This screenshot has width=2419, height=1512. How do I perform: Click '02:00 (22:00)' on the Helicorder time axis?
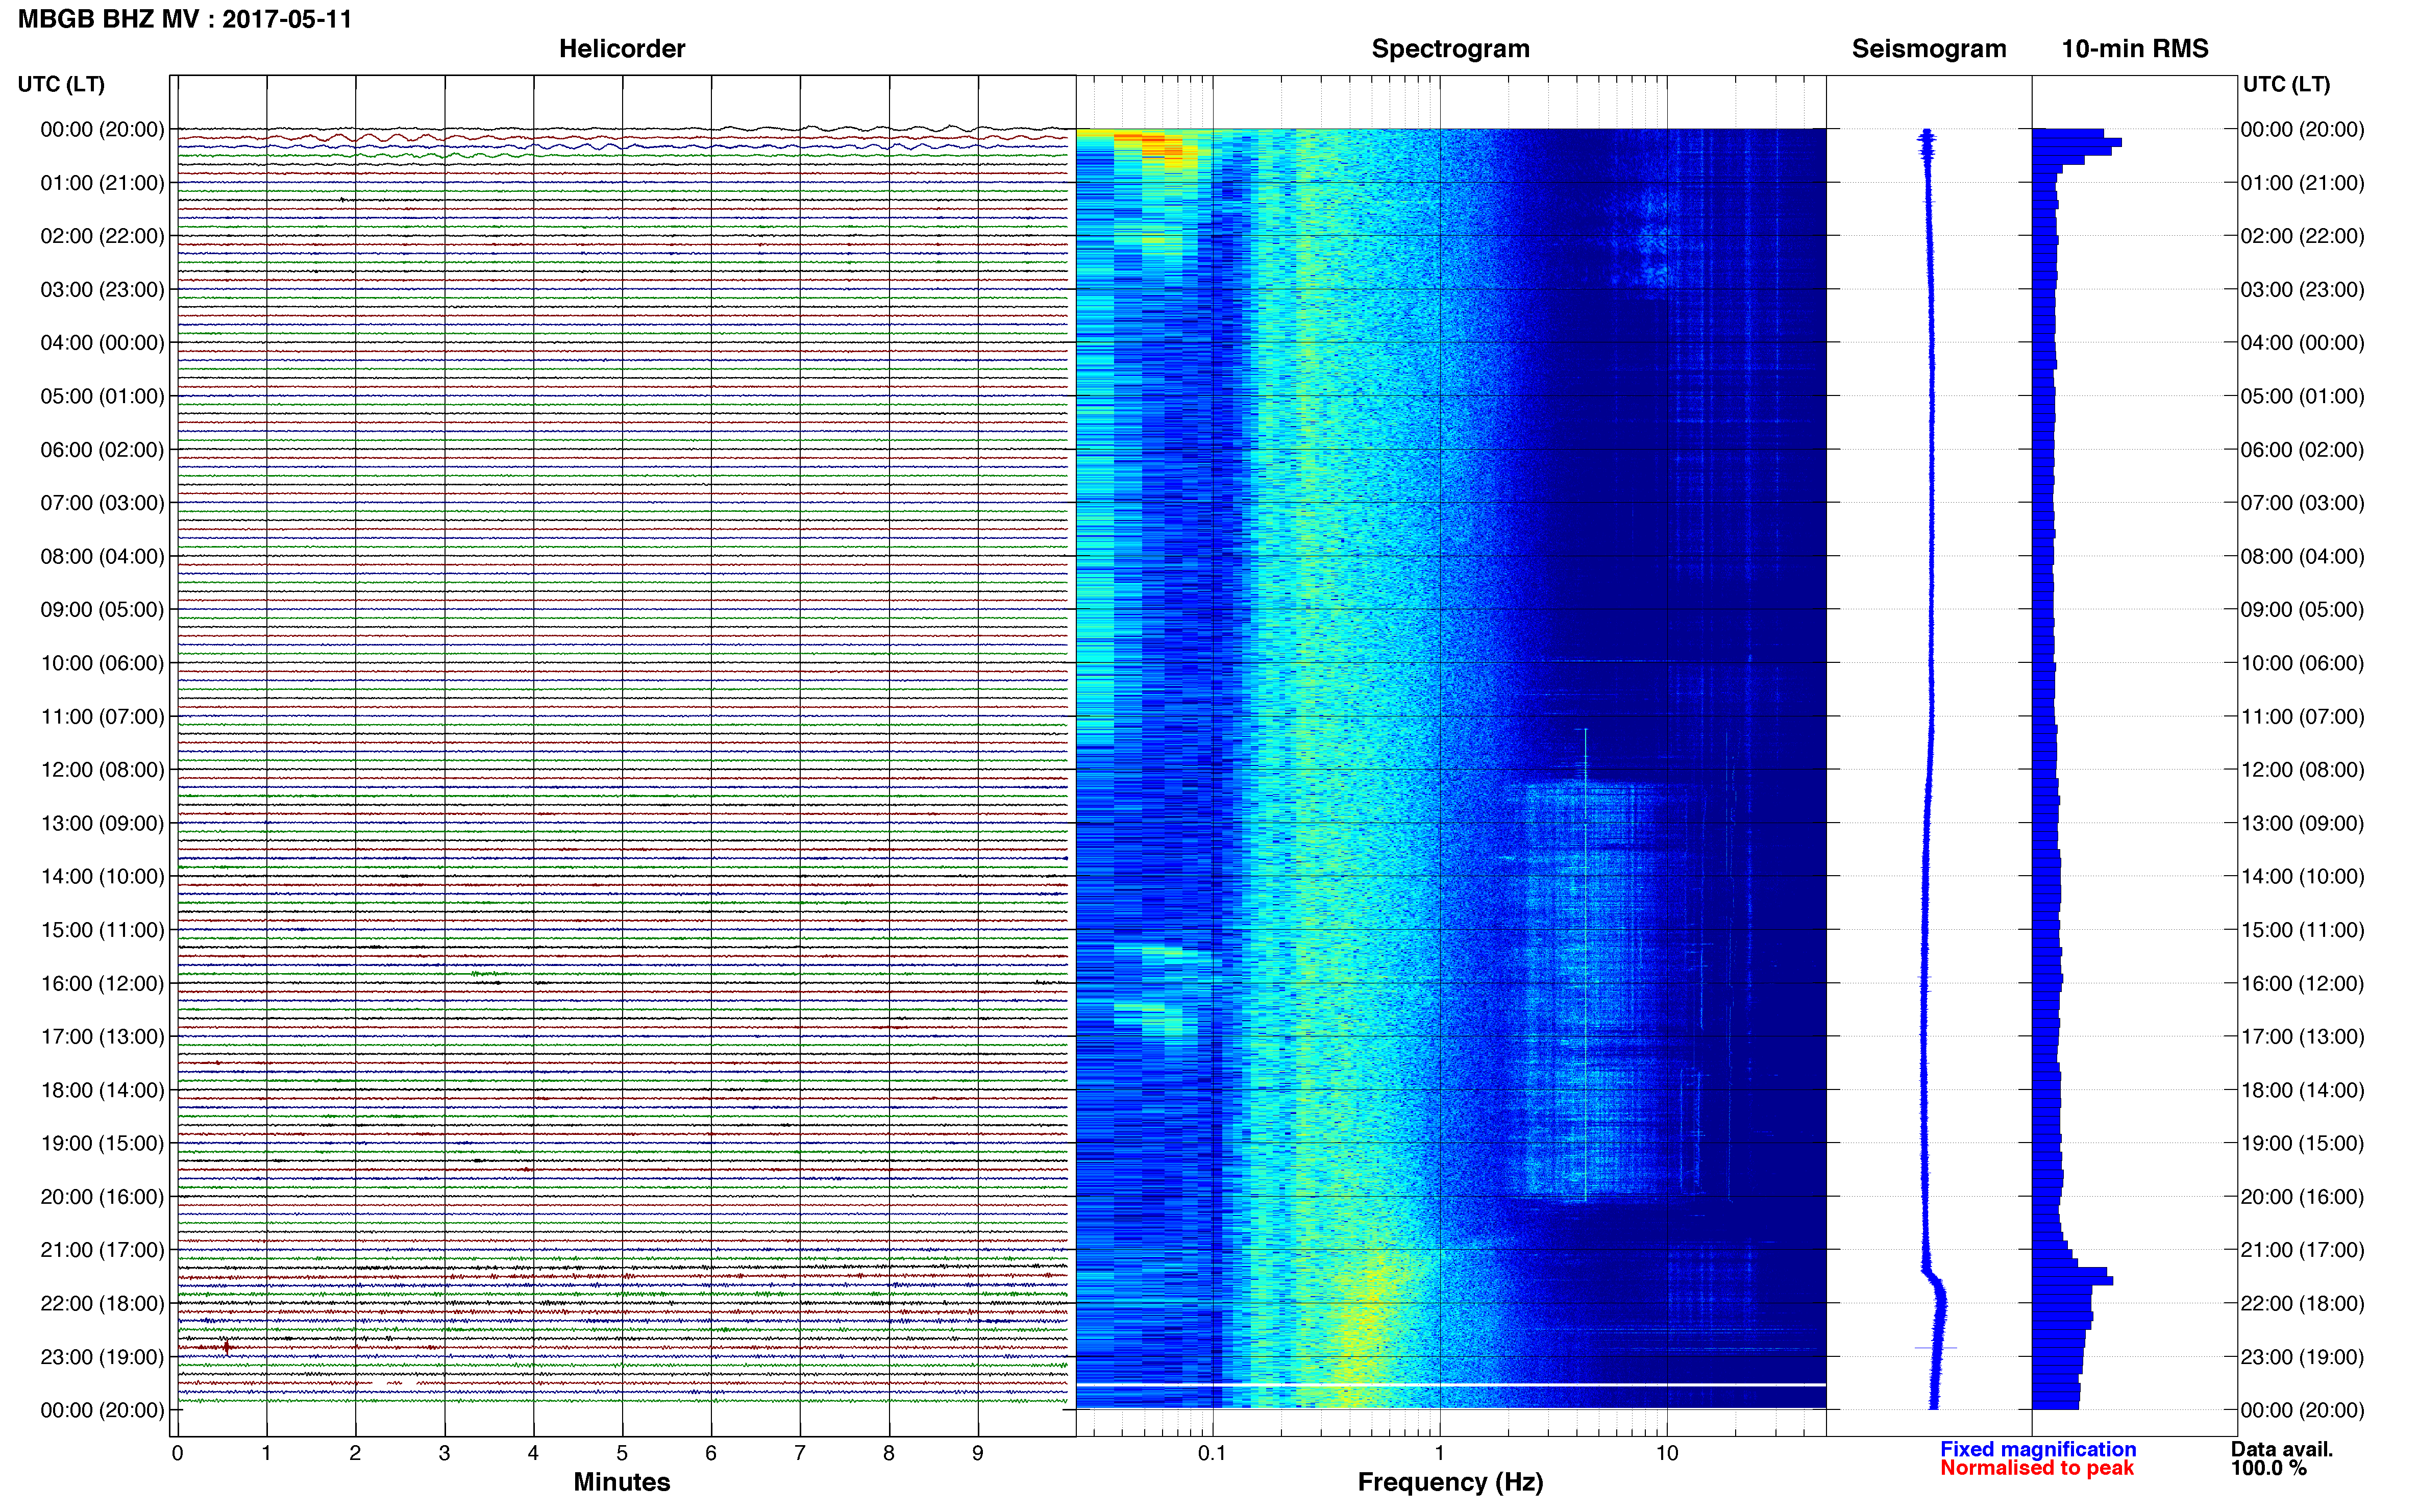pyautogui.click(x=102, y=236)
